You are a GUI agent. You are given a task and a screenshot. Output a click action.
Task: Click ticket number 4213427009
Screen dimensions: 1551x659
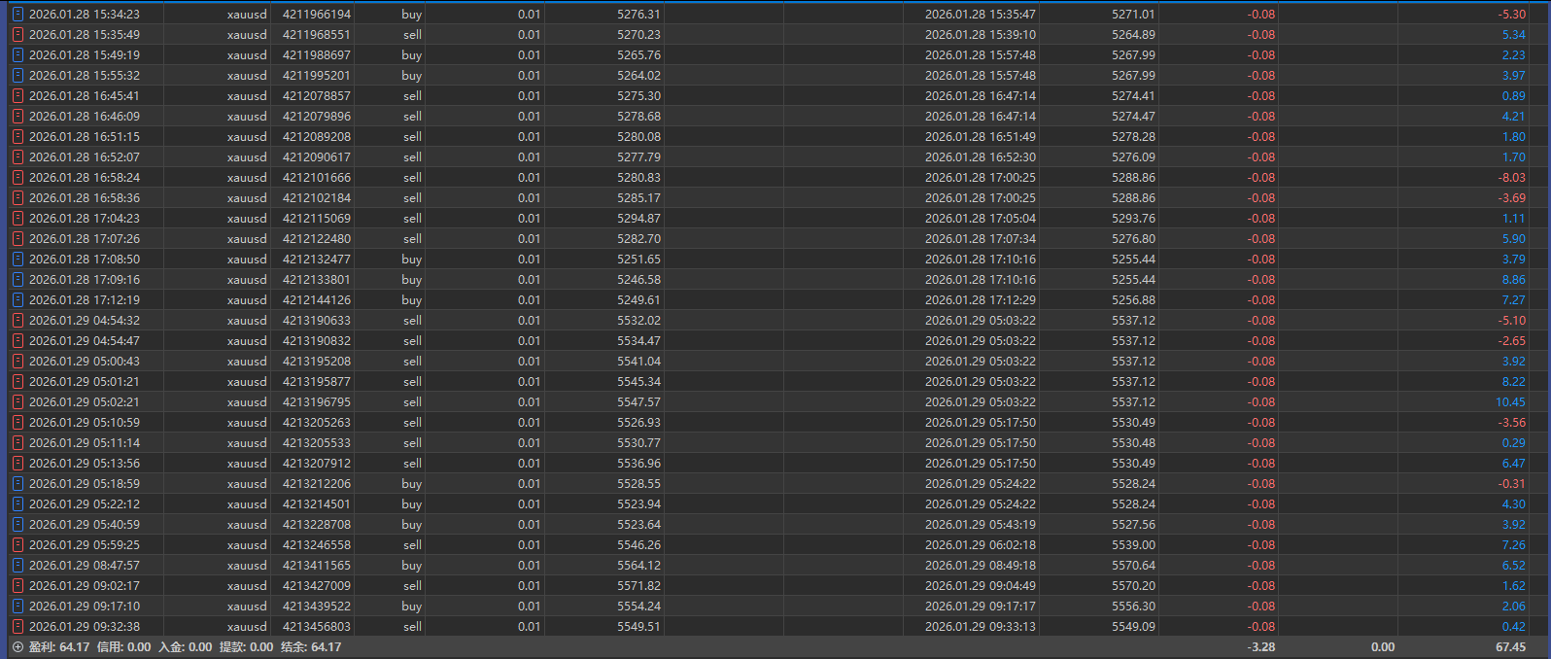(x=317, y=586)
